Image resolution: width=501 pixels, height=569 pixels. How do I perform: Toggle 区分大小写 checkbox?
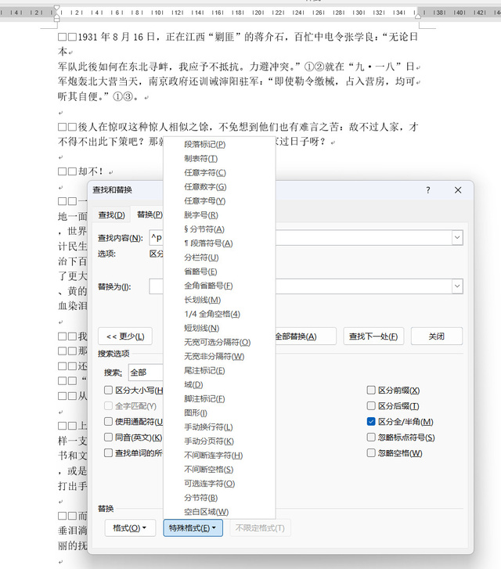click(108, 391)
